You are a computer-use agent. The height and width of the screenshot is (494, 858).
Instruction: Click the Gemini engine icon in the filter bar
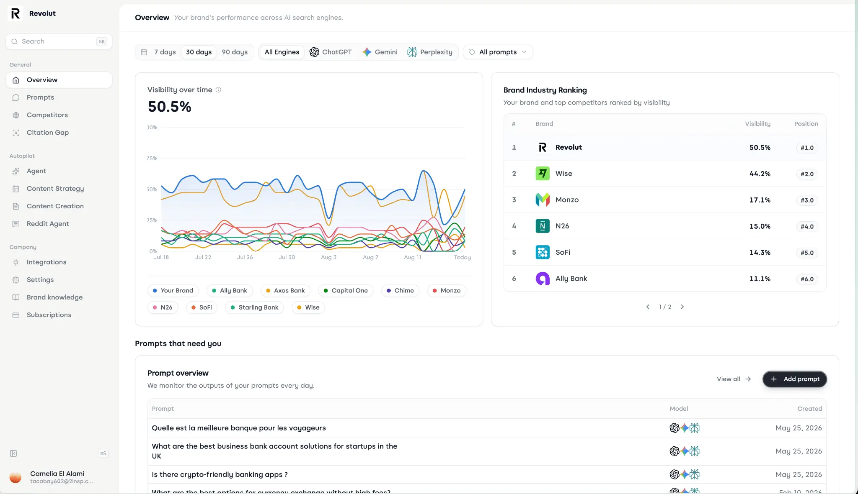point(367,52)
